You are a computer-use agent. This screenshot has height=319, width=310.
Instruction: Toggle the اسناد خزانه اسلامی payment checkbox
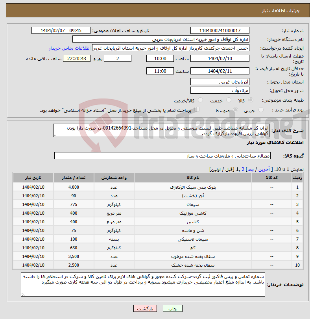(x=197, y=109)
